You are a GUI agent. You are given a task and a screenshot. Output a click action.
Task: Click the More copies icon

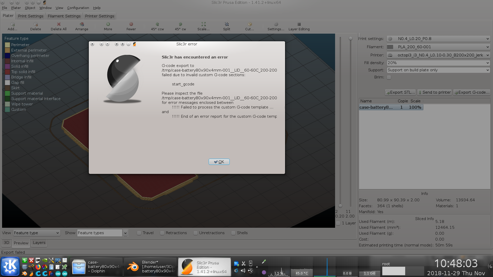click(x=108, y=24)
